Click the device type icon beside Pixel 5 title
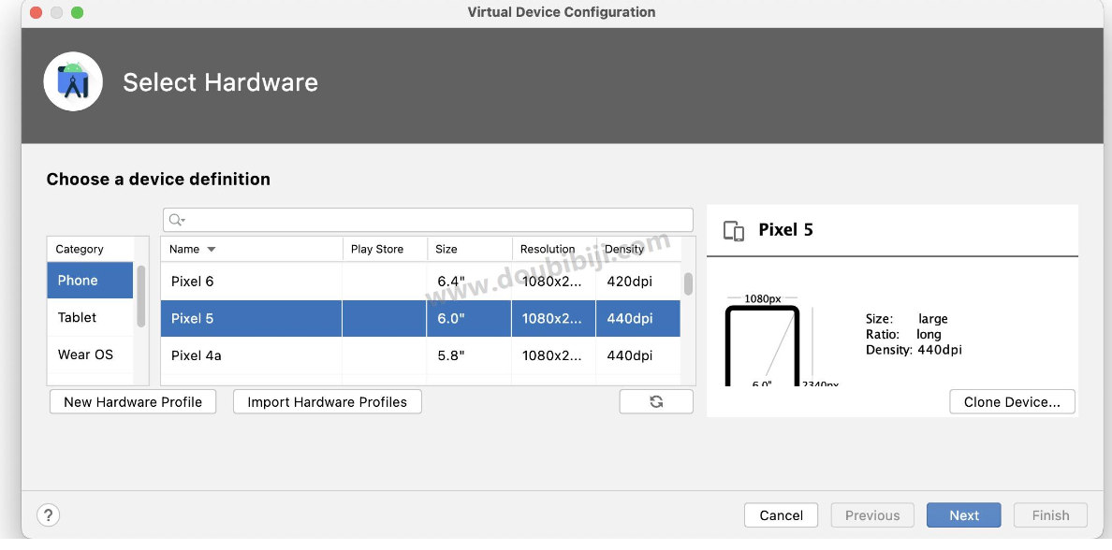 [734, 230]
